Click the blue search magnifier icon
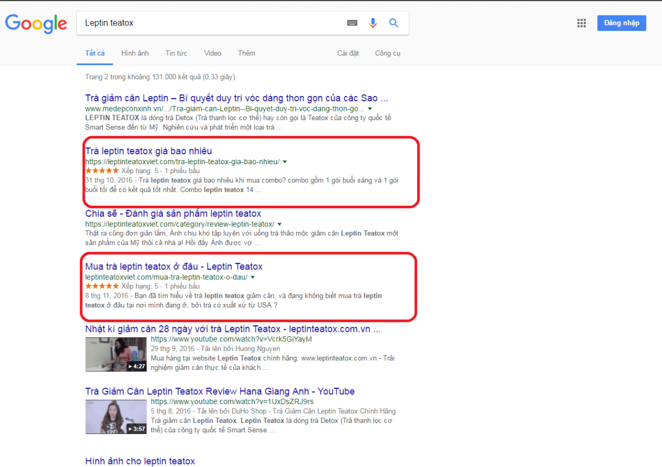The width and height of the screenshot is (662, 467). pyautogui.click(x=393, y=23)
